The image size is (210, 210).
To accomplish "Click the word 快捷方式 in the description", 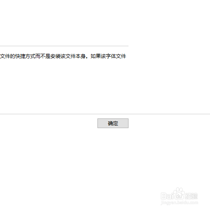I will coord(25,56).
